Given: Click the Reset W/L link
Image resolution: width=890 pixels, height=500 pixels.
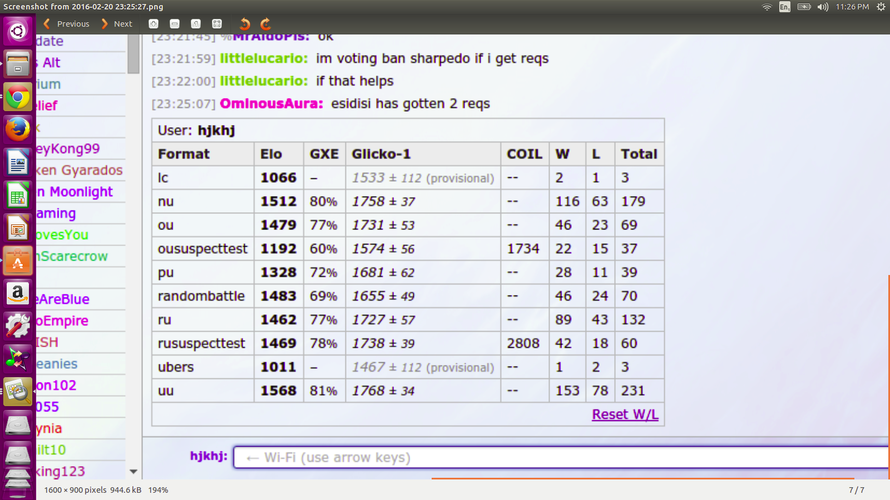Looking at the screenshot, I should tap(625, 414).
